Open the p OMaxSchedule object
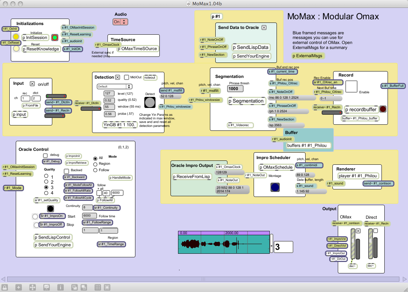This screenshot has height=292, width=408. coord(276,167)
